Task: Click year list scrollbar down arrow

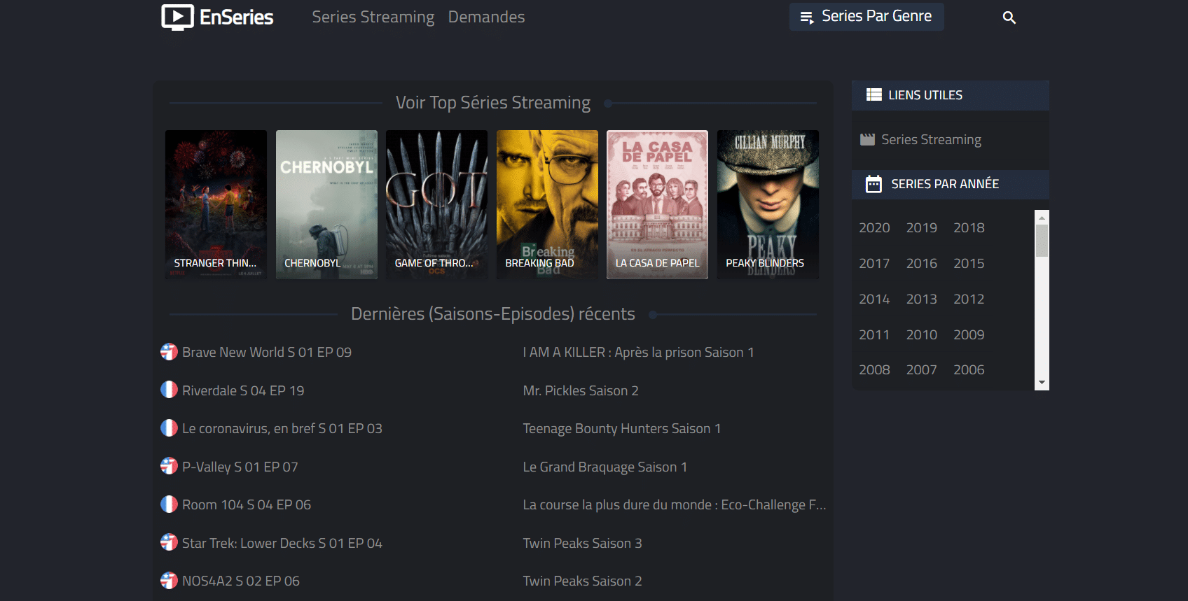Action: point(1042,383)
